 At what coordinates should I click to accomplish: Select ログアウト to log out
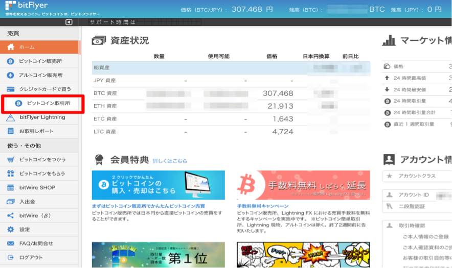click(39, 257)
